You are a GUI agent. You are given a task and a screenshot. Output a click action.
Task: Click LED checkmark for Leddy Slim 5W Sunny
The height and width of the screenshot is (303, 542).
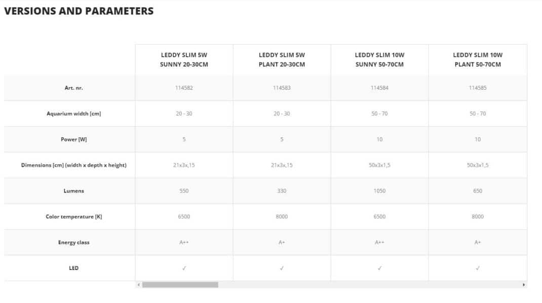tap(184, 268)
